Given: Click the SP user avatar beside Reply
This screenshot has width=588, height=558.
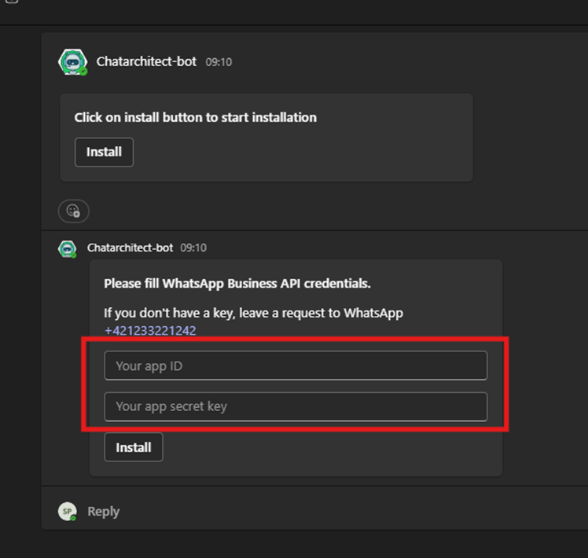Looking at the screenshot, I should pos(68,511).
